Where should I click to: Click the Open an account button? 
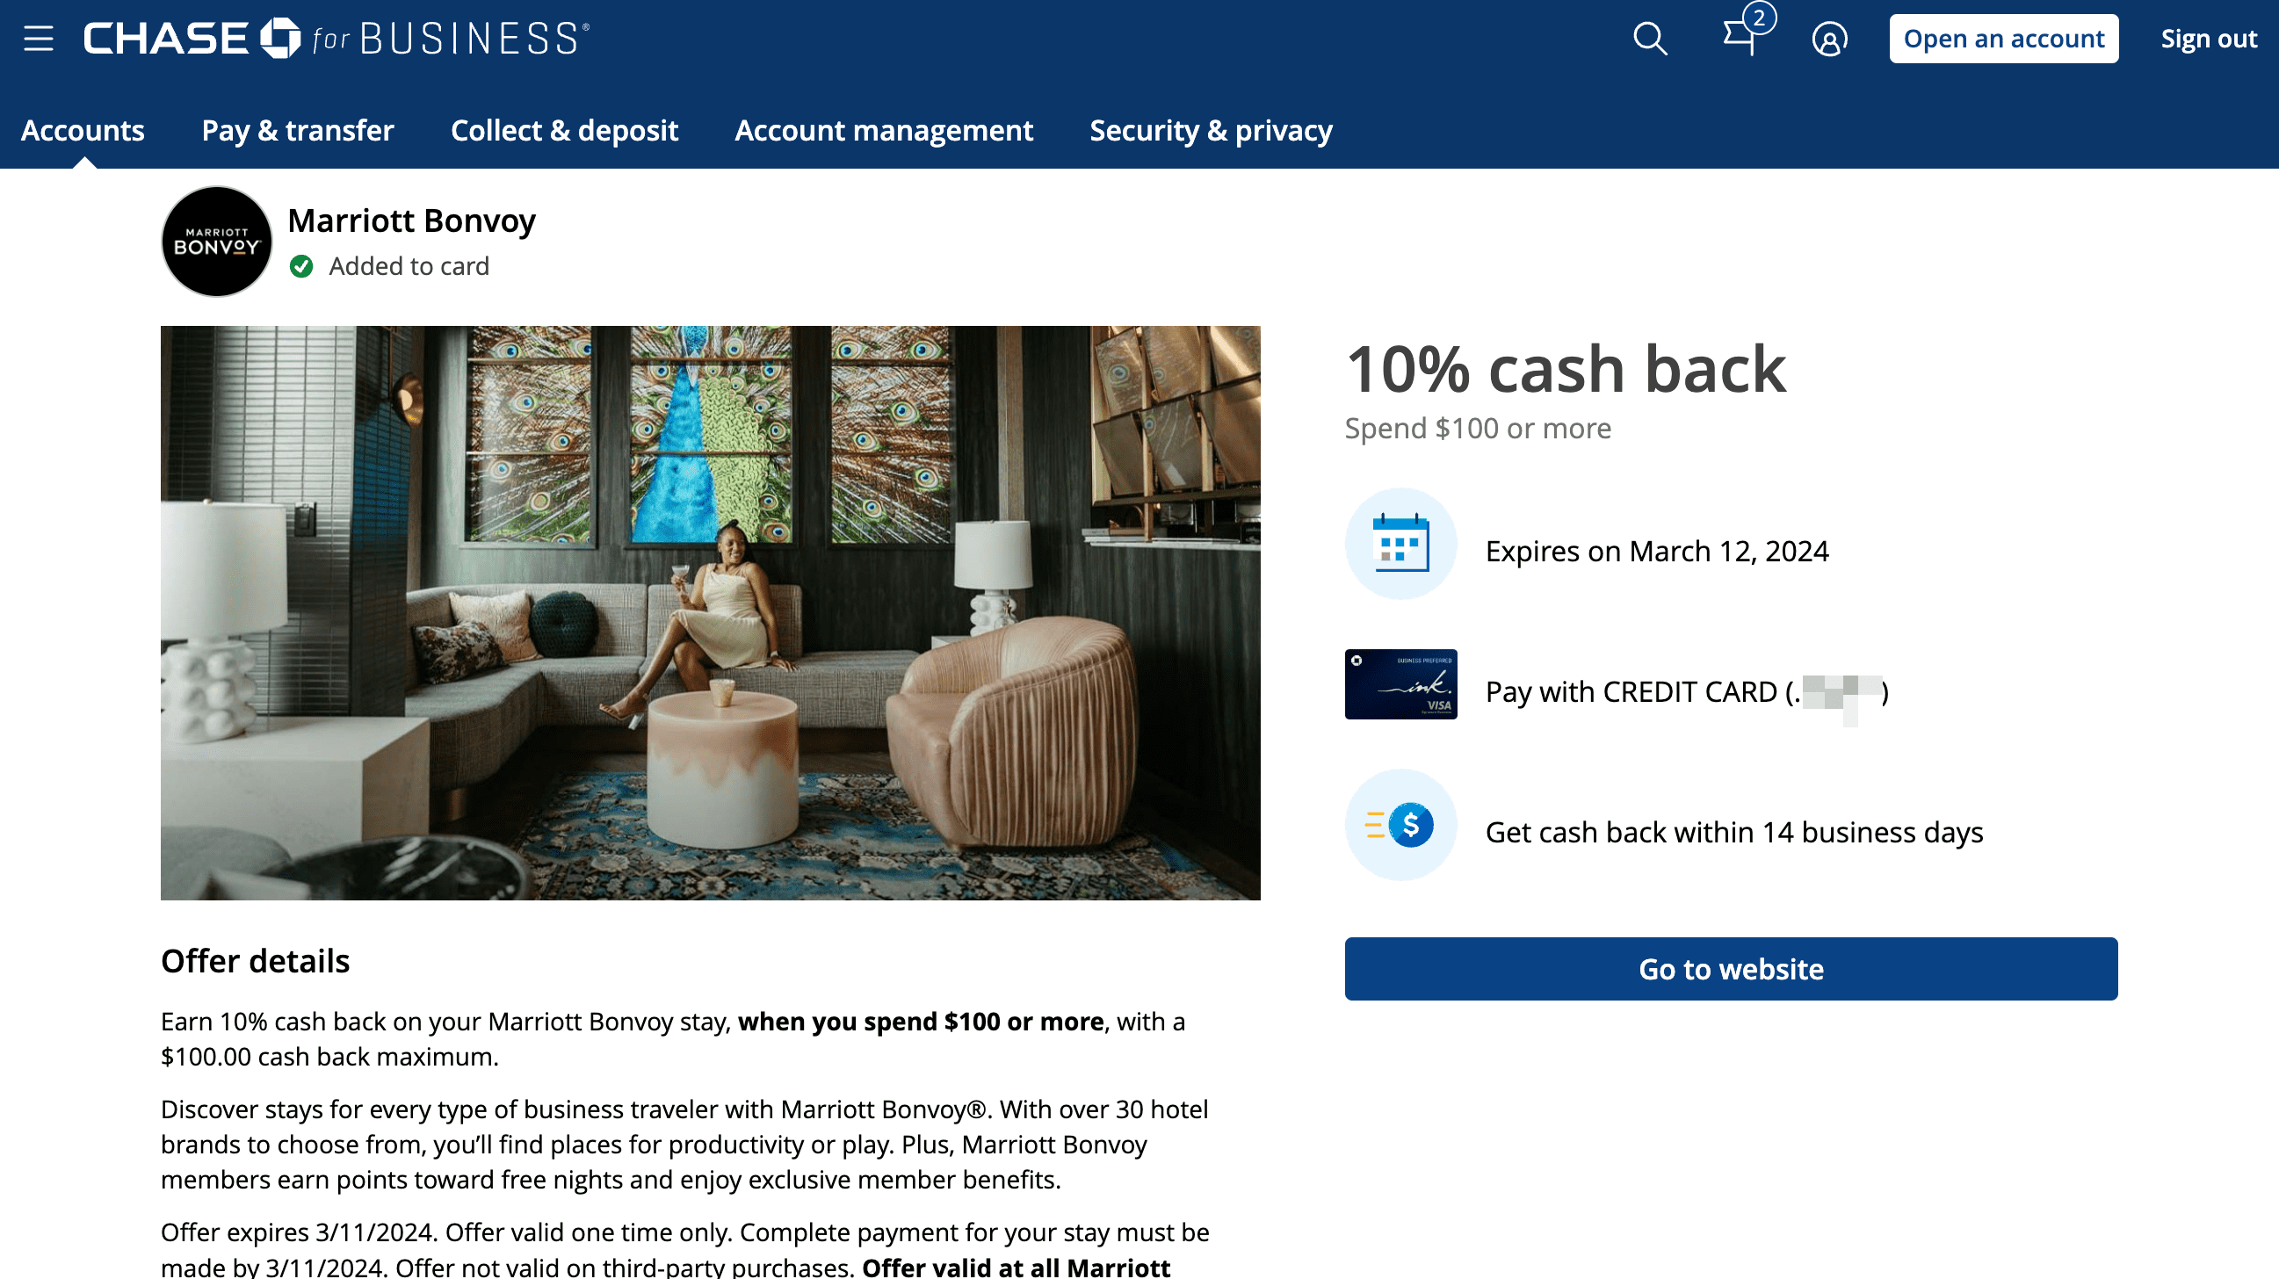(x=2004, y=39)
